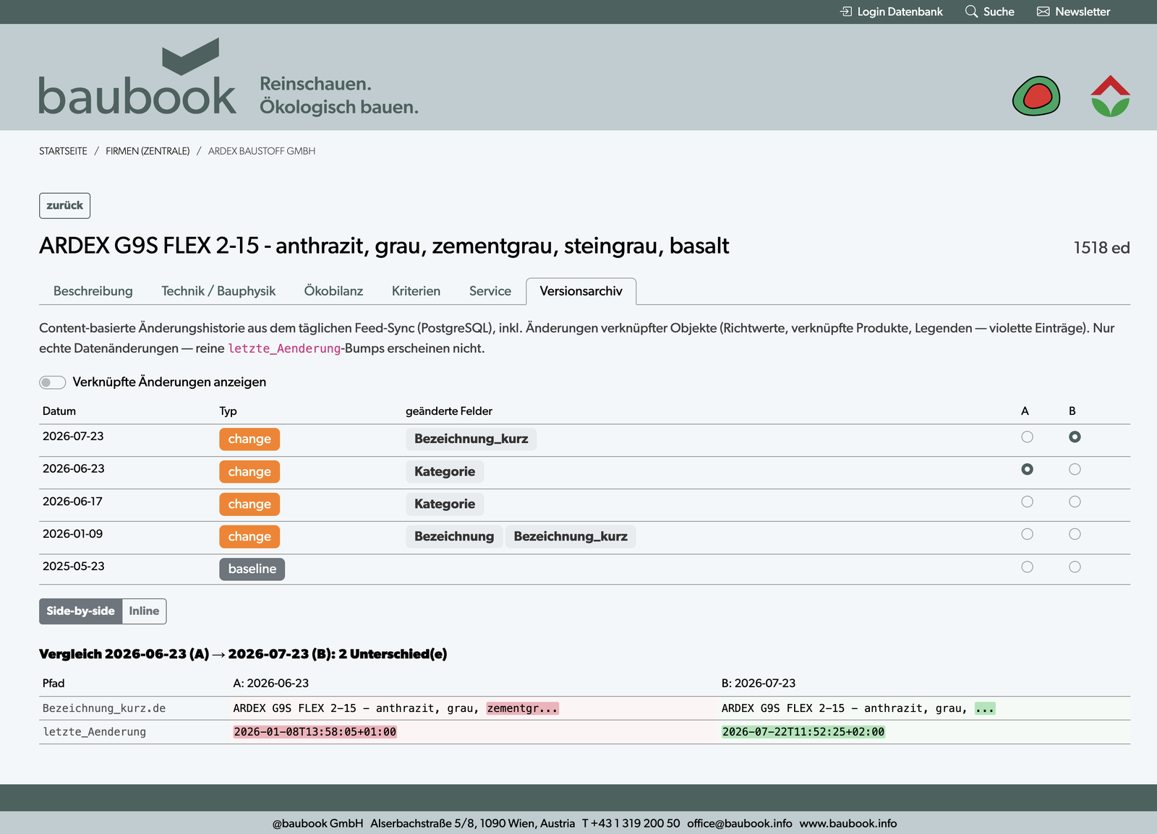Viewport: 1157px width, 834px height.
Task: Open the Kriterien tab
Action: click(x=416, y=291)
